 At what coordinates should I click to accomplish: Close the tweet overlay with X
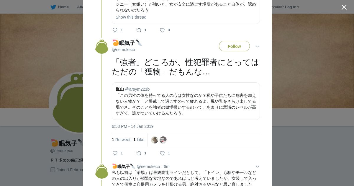pos(344,7)
